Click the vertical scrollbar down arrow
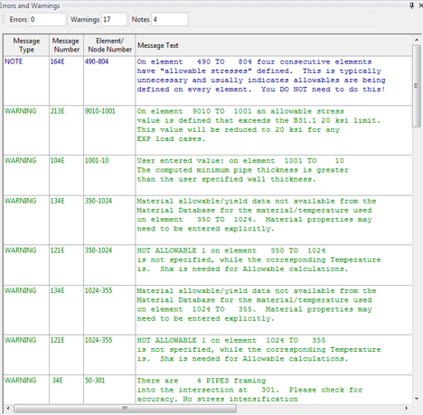 point(417,399)
